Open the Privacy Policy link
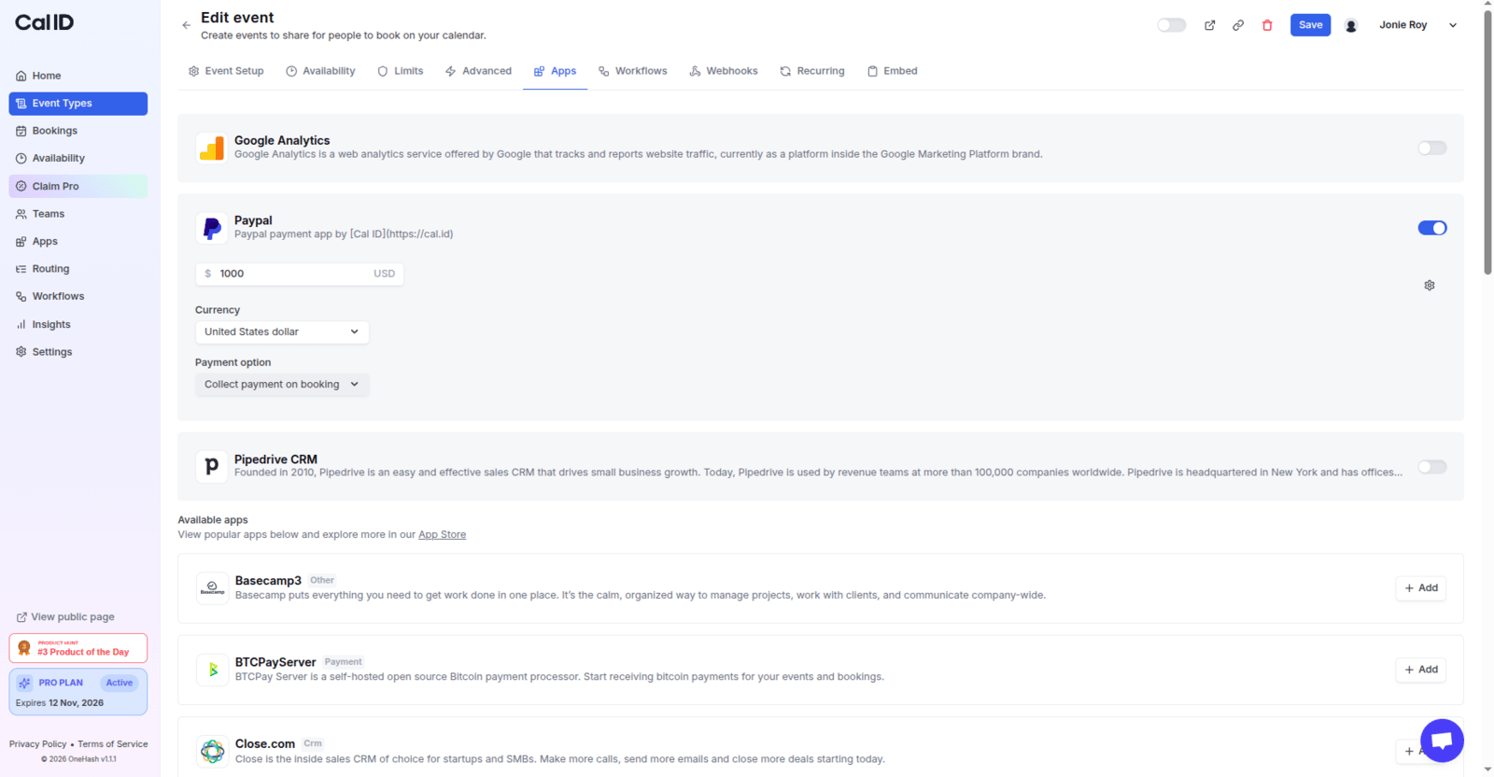The height and width of the screenshot is (777, 1494). (38, 744)
